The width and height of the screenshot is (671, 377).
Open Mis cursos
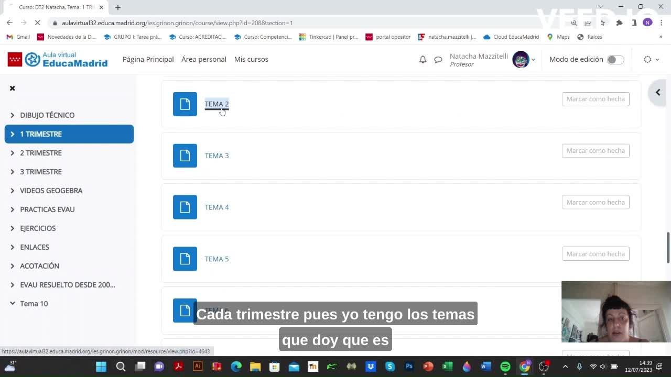point(251,59)
